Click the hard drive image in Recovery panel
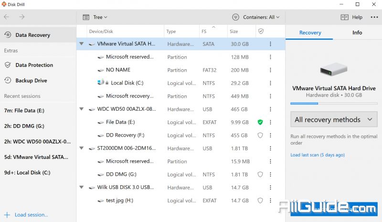Screen dimensions: 382x222 pos(334,69)
